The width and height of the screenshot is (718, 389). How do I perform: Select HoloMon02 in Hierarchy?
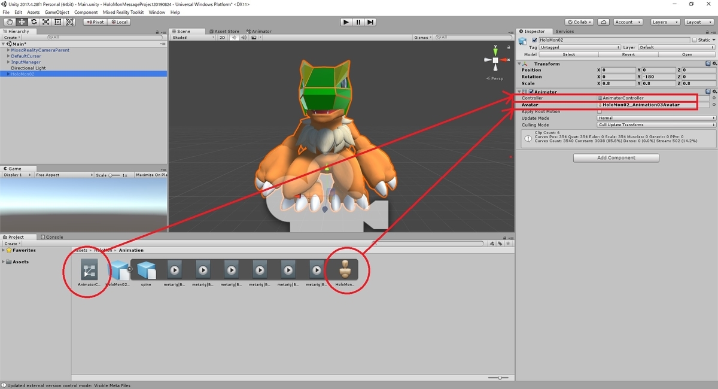83,74
